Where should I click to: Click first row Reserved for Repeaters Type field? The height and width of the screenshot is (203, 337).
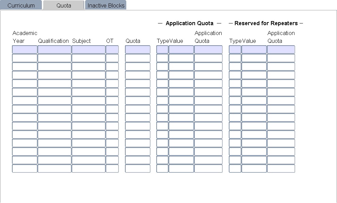pyautogui.click(x=235, y=50)
